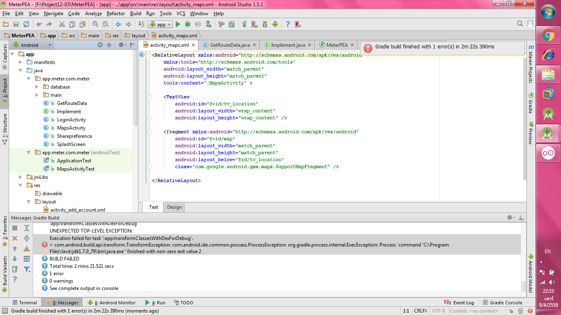Click the BUILD FAILED message

[x=64, y=259]
